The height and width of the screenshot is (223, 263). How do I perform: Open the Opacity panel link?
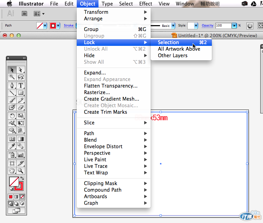(x=208, y=26)
